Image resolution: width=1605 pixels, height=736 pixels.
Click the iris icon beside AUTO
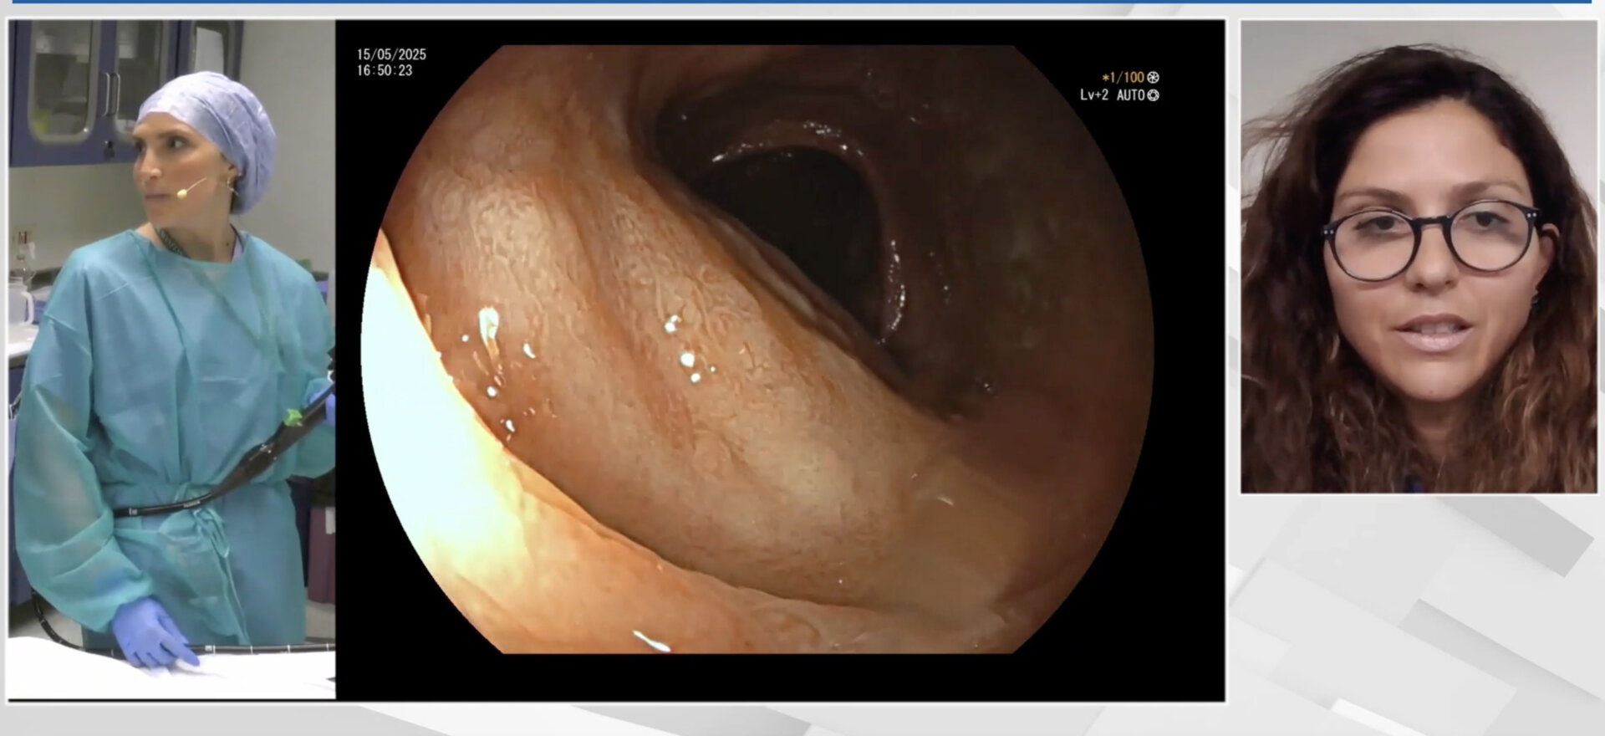point(1154,95)
